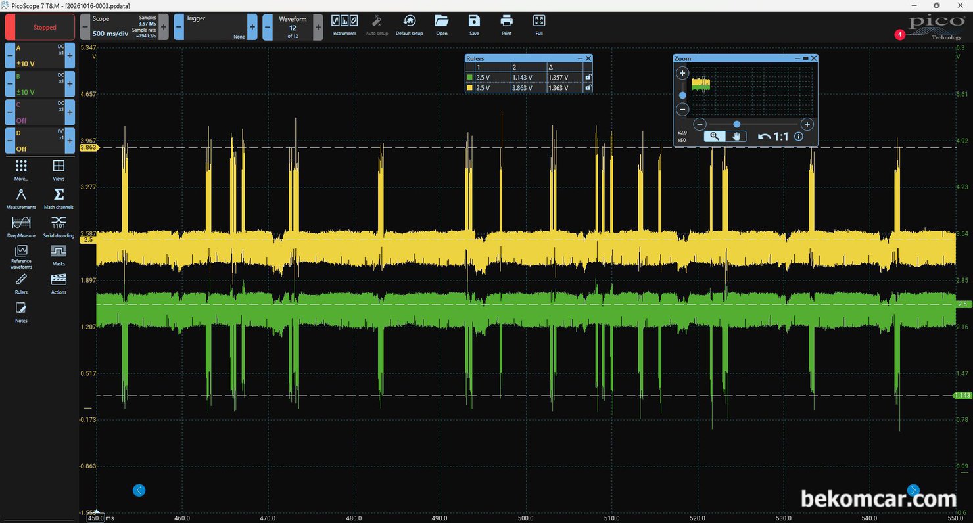973x523 pixels.
Task: Toggle the lock on the green ruler row
Action: click(x=588, y=78)
